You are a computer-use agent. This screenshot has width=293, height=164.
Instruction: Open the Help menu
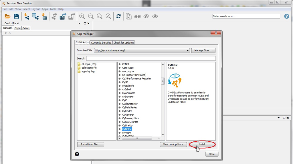click(61, 9)
